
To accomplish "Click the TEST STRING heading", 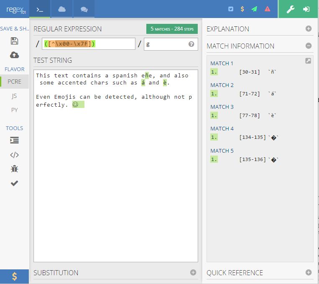I will click(x=53, y=60).
